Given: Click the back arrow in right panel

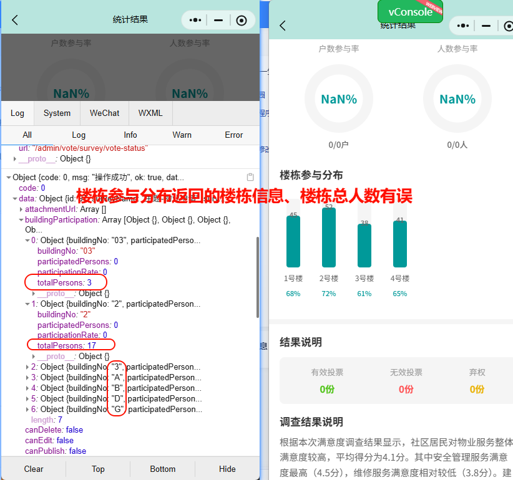Looking at the screenshot, I should click(283, 26).
